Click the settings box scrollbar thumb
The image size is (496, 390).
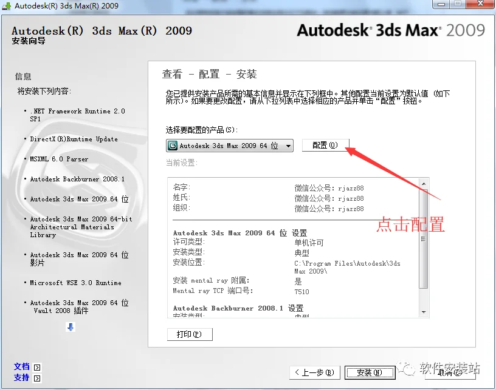(424, 238)
